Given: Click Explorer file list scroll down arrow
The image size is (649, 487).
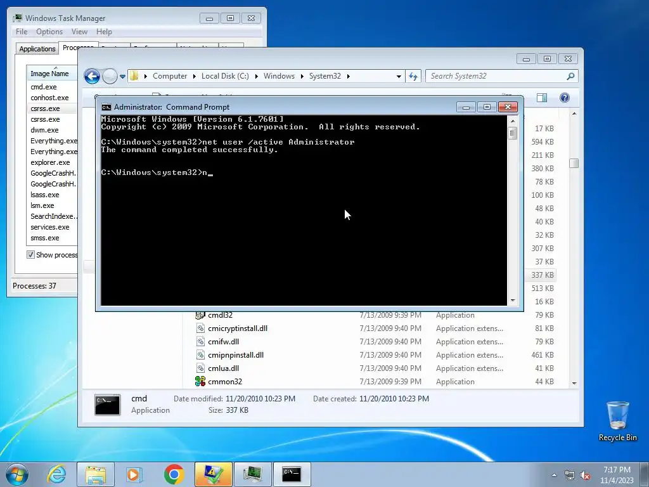Looking at the screenshot, I should 574,384.
